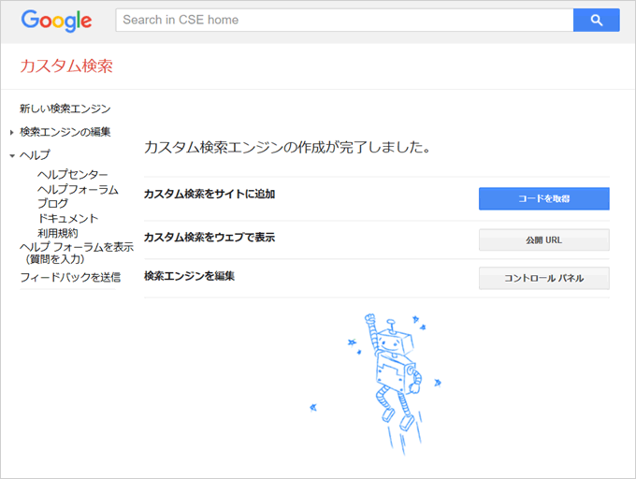Click ヘルプ フォーラムを表示 (質問を入力)

coord(77,253)
